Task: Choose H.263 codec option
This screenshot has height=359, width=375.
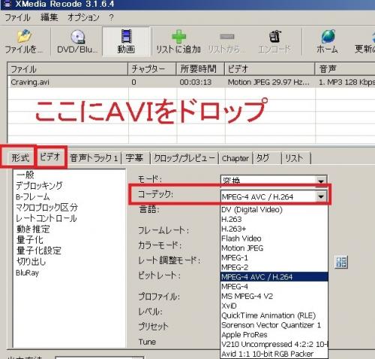Action: [274, 220]
